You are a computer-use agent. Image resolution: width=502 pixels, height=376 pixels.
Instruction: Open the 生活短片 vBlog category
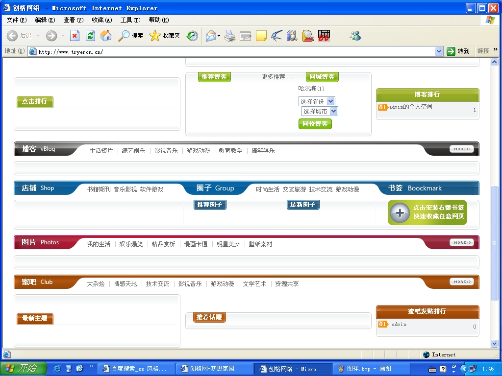tap(101, 151)
